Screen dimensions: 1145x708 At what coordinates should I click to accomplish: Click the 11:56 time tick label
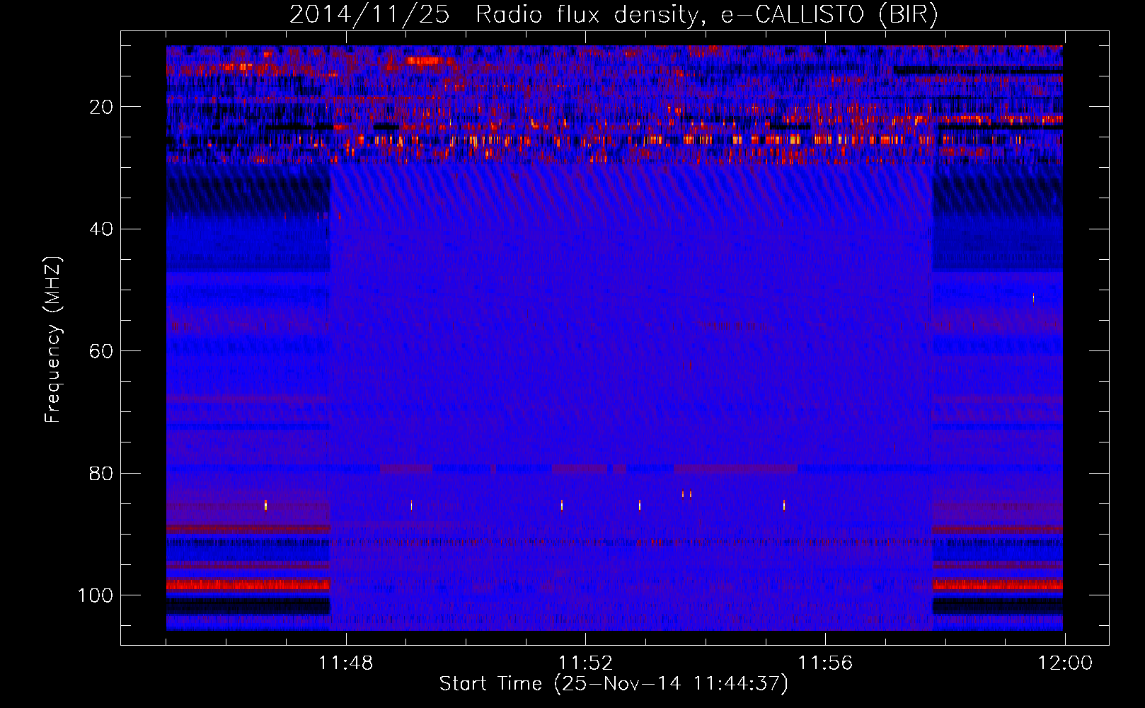pos(825,663)
